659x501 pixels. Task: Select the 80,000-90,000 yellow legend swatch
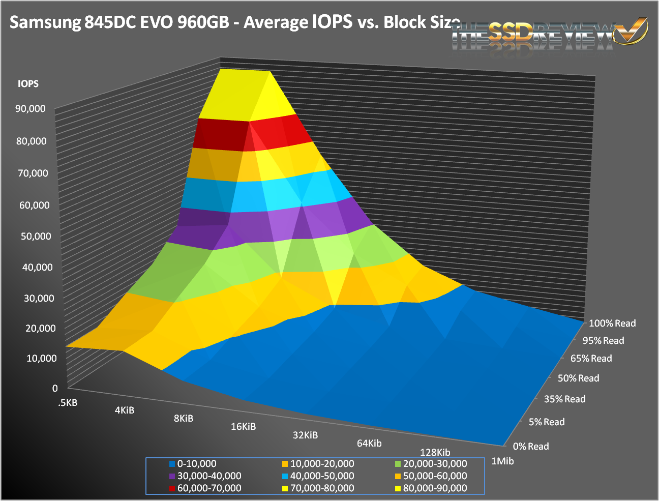click(x=398, y=488)
